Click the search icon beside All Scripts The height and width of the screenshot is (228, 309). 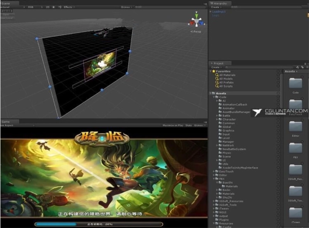[x=217, y=86]
